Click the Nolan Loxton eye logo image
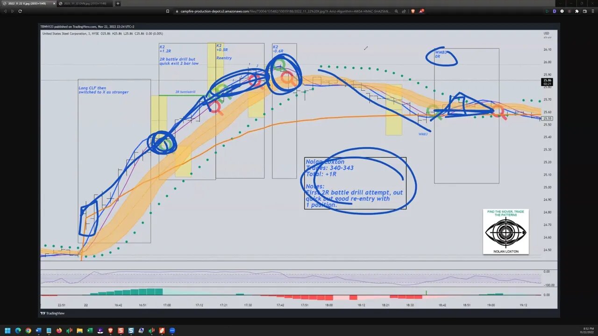Viewport: 598px width, 336px height. (x=505, y=231)
